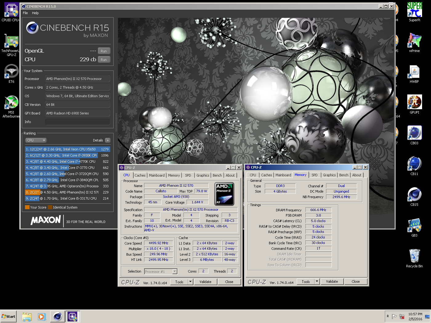Expand Tools dropdown arrow in left CPU-Z

191,282
